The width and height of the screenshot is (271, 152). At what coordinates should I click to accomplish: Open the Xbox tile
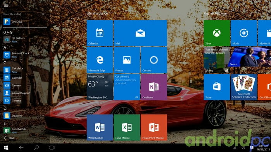(217, 33)
